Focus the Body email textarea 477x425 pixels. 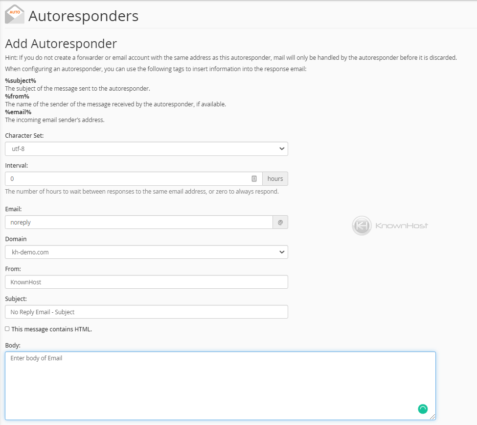[220, 386]
